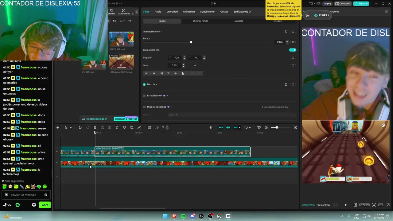Screen dimensions: 393x221
Task: Zoom in the timeline with plus icon
Action: click(296, 128)
